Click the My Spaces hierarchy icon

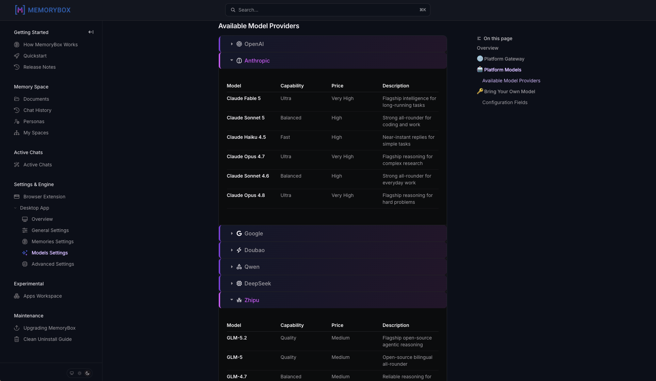17,133
